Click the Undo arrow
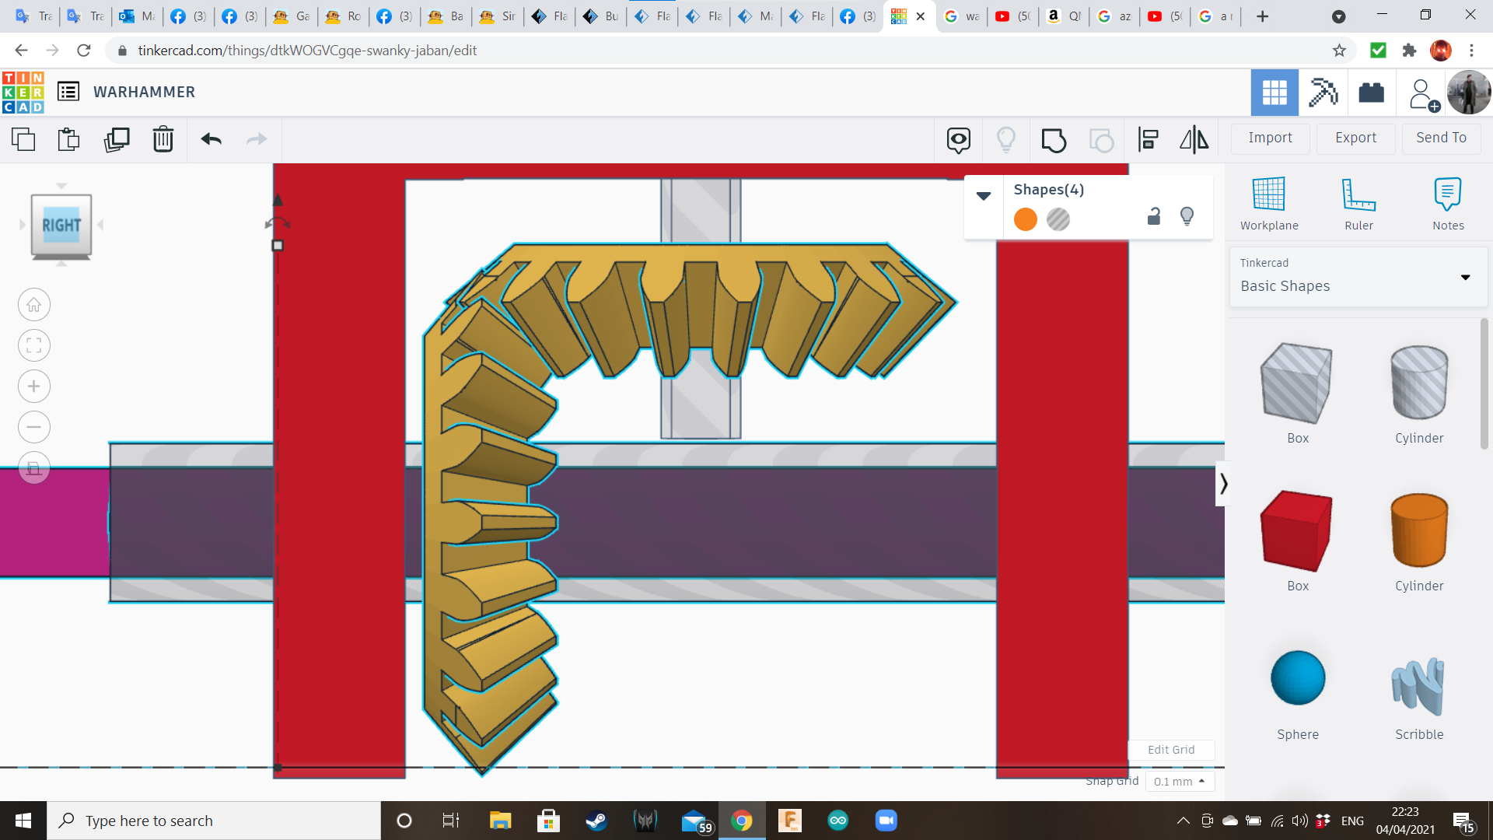The height and width of the screenshot is (840, 1493). tap(211, 139)
